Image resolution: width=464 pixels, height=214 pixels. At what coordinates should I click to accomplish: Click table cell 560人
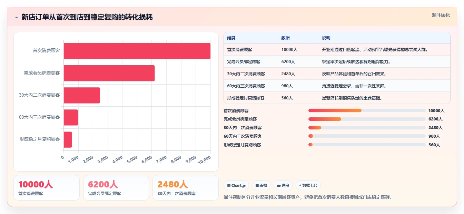pos(287,98)
